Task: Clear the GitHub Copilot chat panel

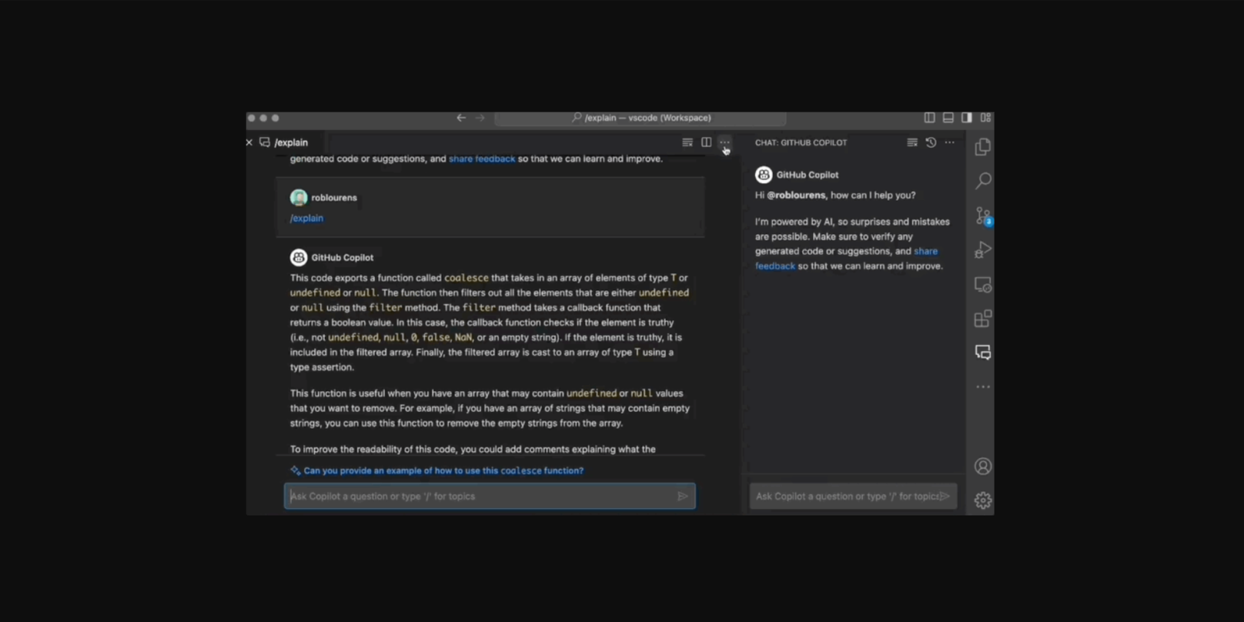Action: pyautogui.click(x=912, y=142)
